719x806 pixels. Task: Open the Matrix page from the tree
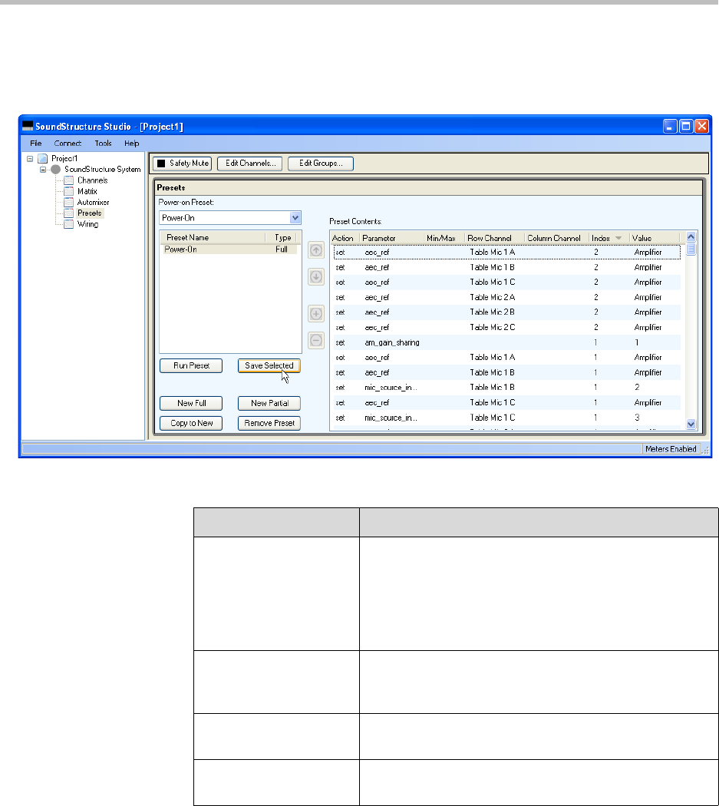pos(87,191)
